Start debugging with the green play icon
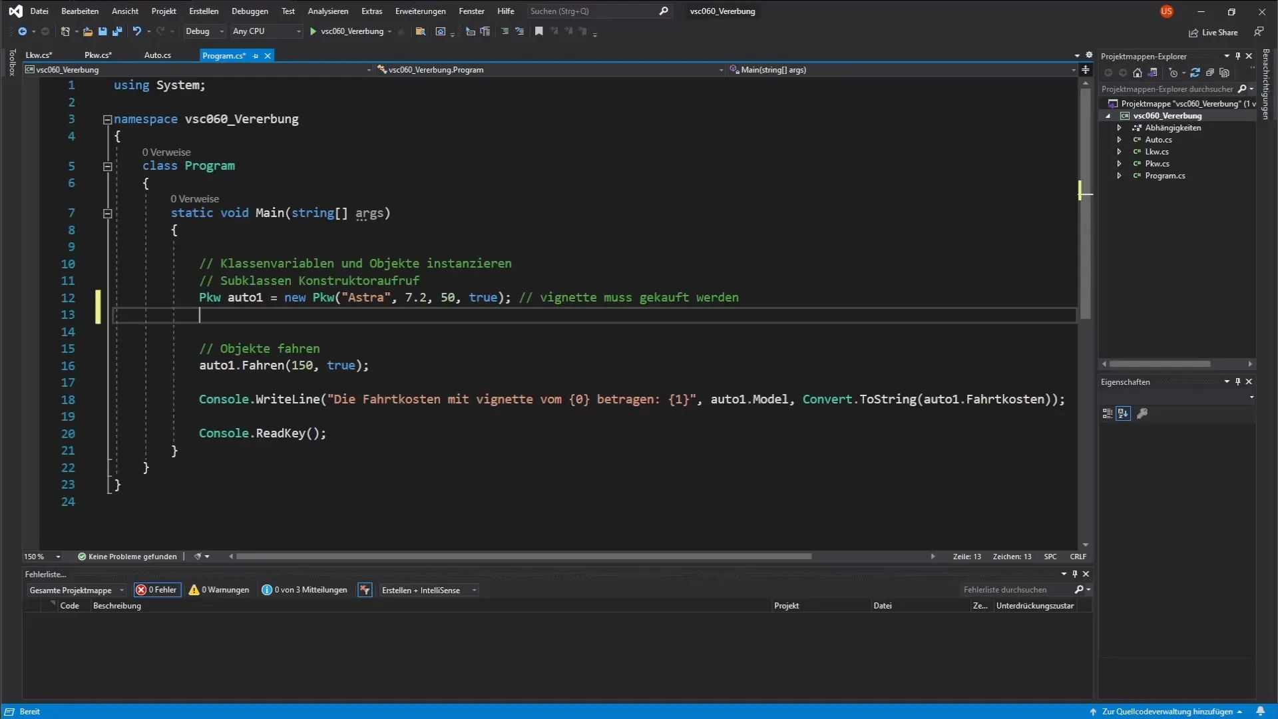This screenshot has height=719, width=1278. pos(313,31)
